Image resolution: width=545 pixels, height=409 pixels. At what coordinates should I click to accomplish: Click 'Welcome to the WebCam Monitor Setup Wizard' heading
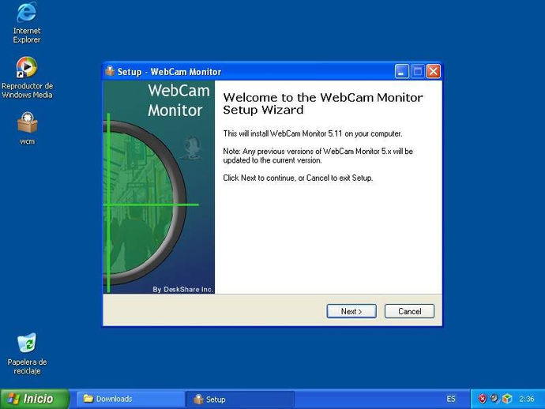click(x=323, y=103)
